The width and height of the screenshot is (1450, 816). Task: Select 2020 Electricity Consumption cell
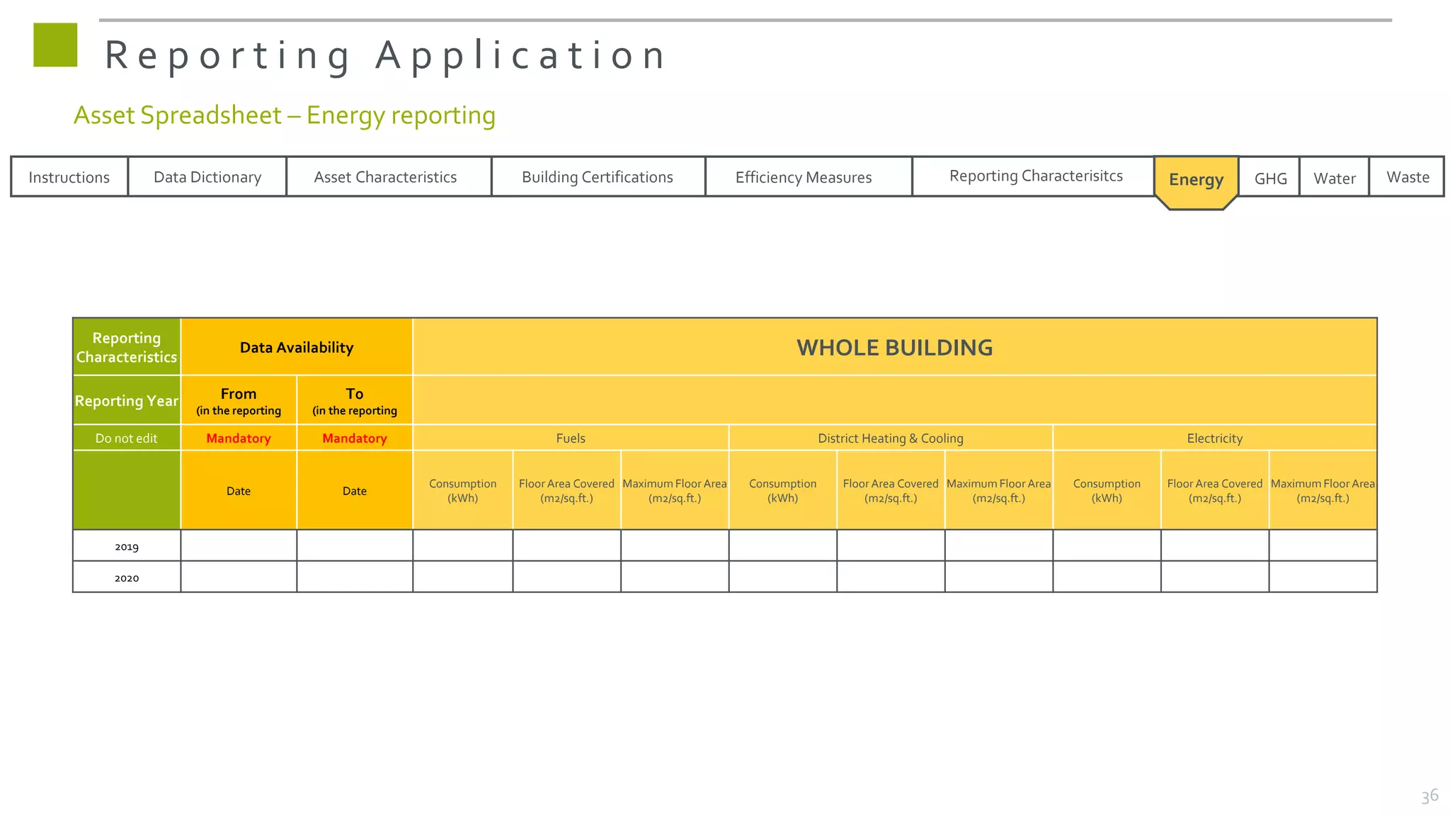pyautogui.click(x=1107, y=577)
